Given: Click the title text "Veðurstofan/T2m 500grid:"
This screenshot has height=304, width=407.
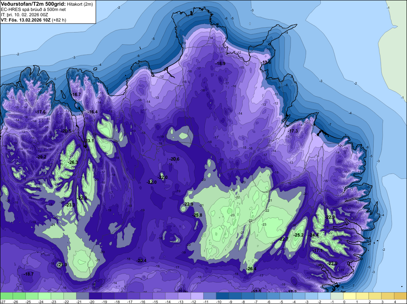Looking at the screenshot, I should pos(33,4).
